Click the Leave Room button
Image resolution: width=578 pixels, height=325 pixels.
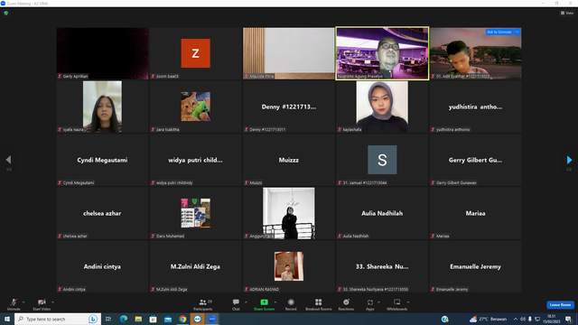(560, 305)
